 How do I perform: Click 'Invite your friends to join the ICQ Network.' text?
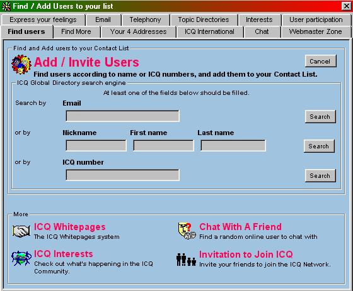265,265
